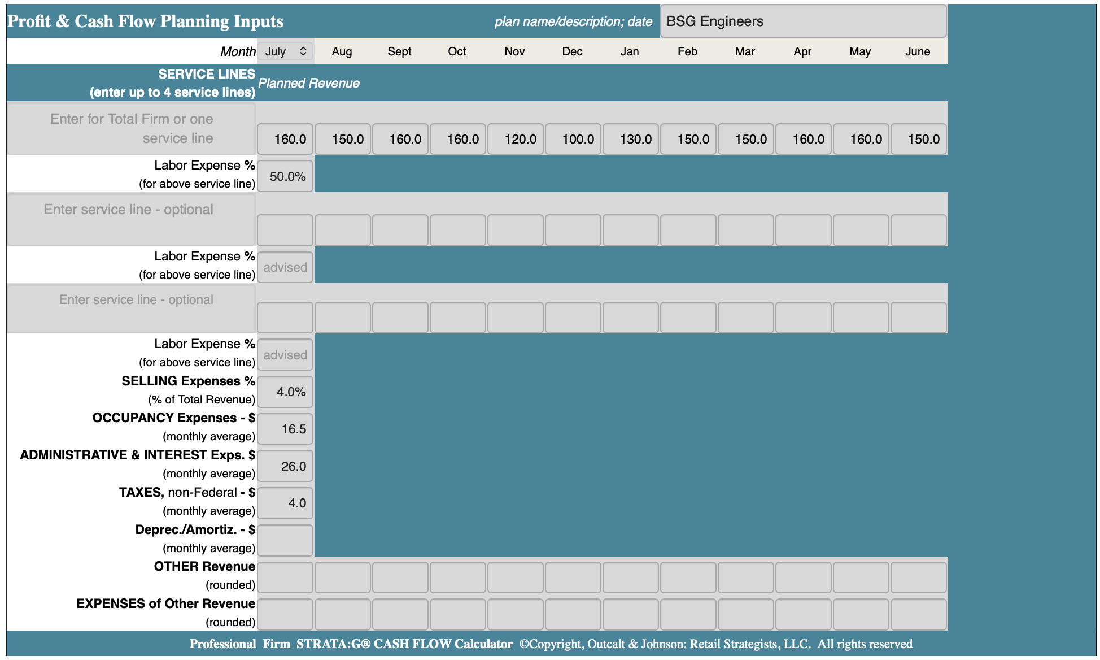The width and height of the screenshot is (1100, 660).
Task: Click Expenses of Other Revenue Sept cell
Action: point(400,614)
